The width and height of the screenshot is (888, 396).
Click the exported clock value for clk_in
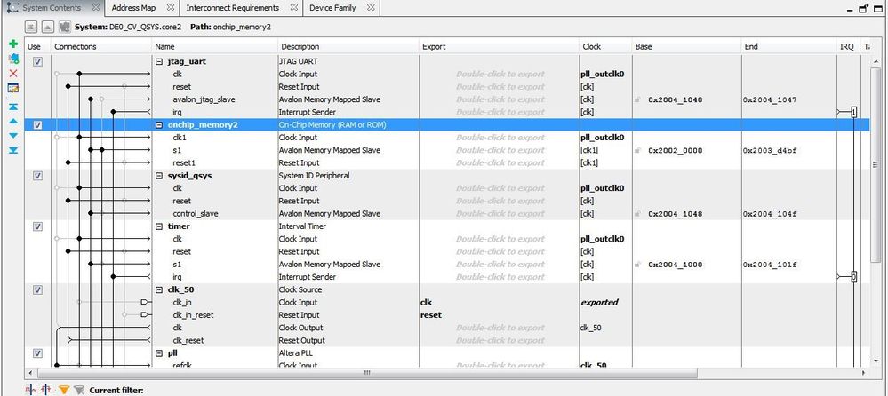point(600,302)
